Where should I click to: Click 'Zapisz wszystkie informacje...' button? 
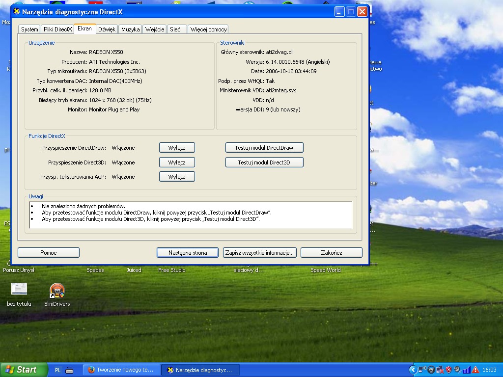[259, 253]
